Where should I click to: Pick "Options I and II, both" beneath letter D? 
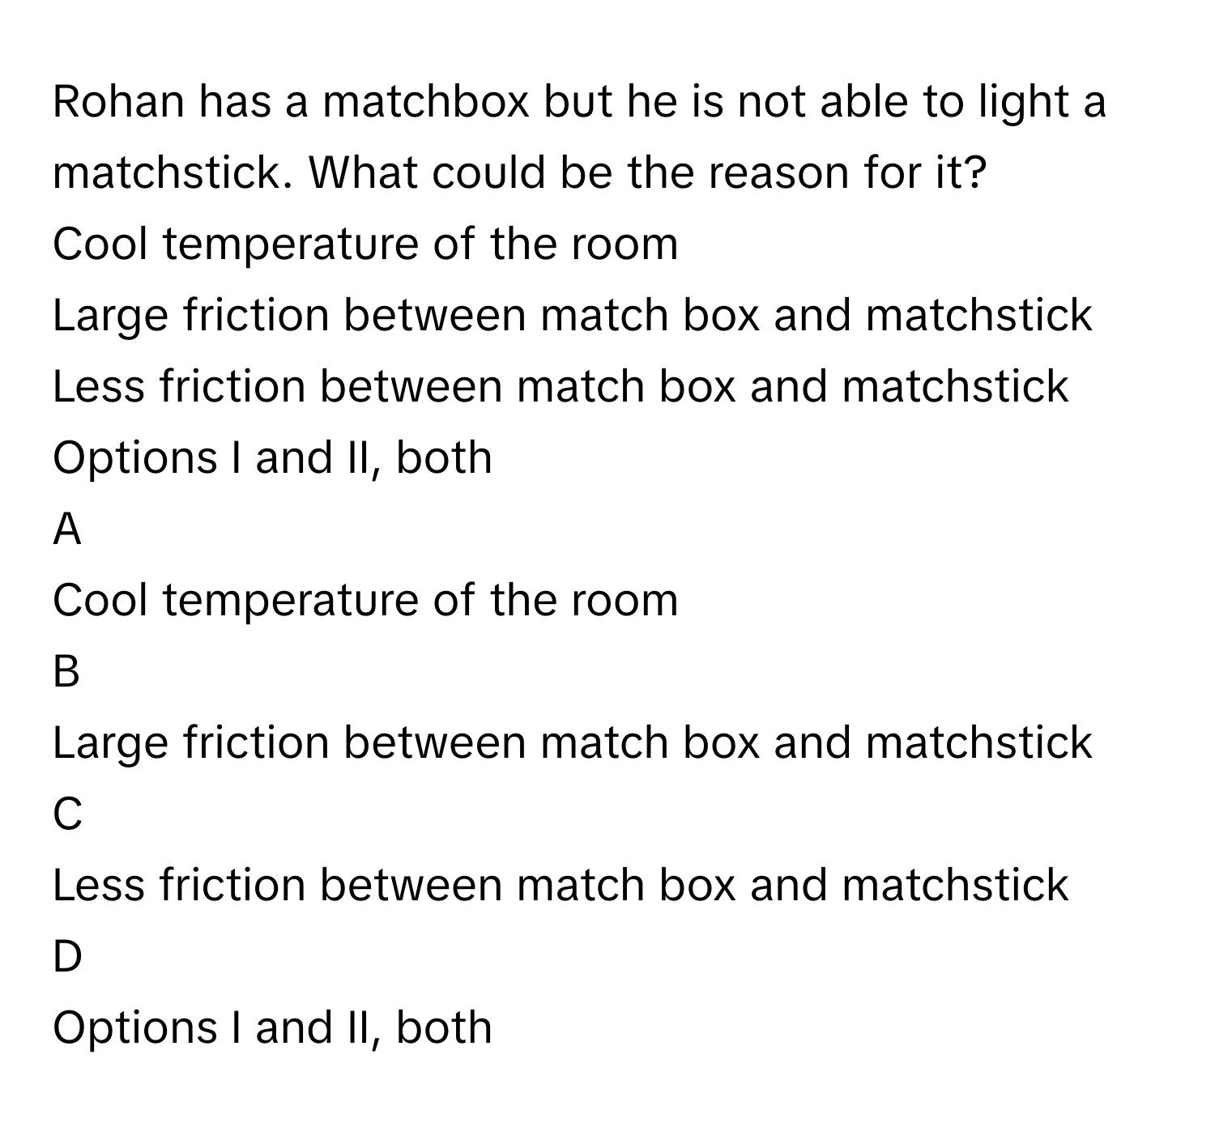[272, 1028]
